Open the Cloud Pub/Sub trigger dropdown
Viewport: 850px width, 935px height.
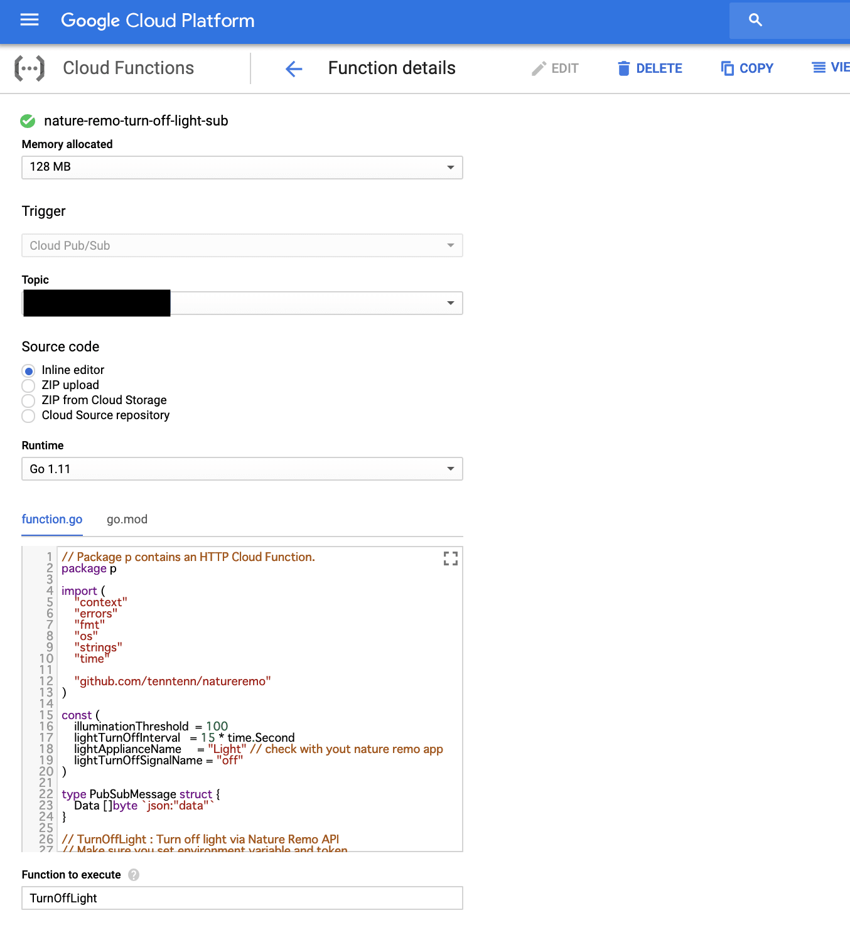coord(242,245)
